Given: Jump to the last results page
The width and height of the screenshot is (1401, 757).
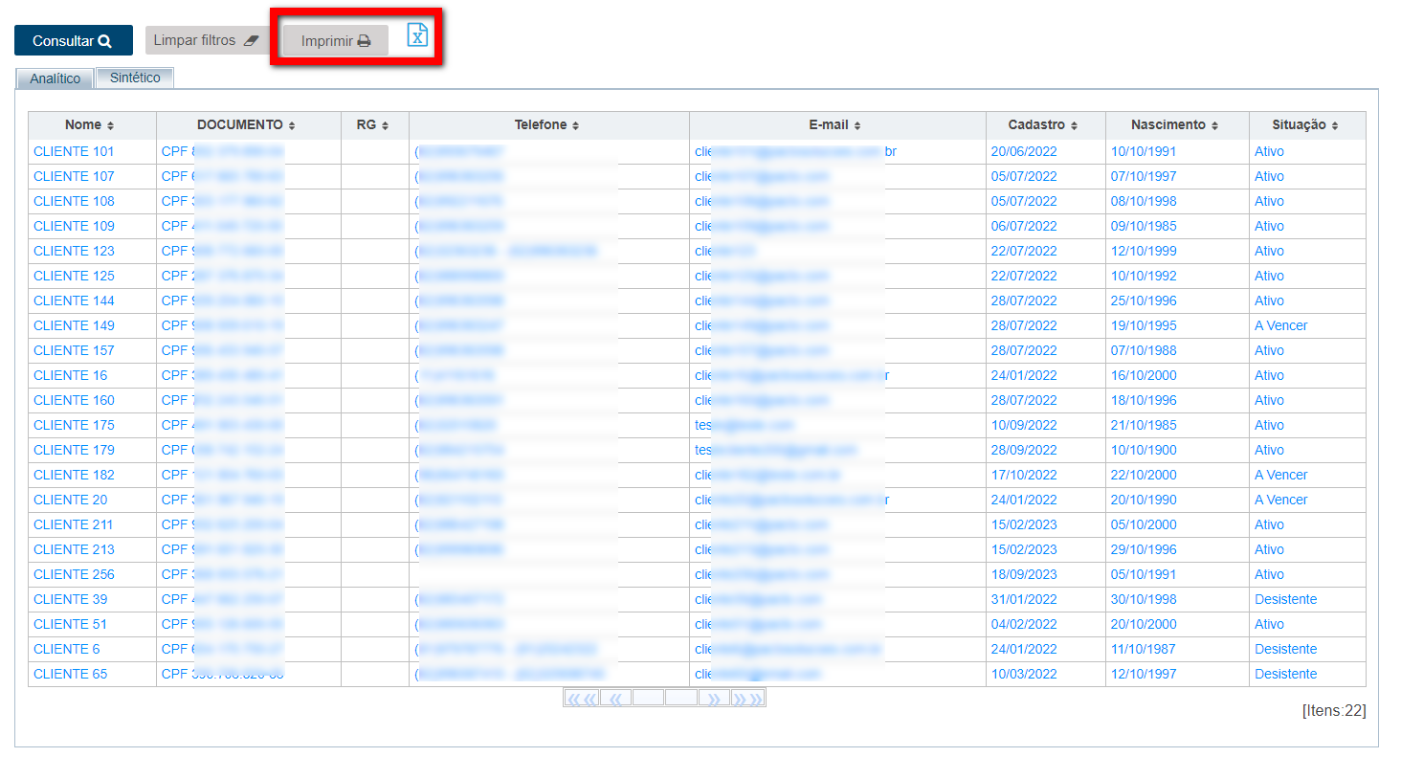Looking at the screenshot, I should [748, 699].
